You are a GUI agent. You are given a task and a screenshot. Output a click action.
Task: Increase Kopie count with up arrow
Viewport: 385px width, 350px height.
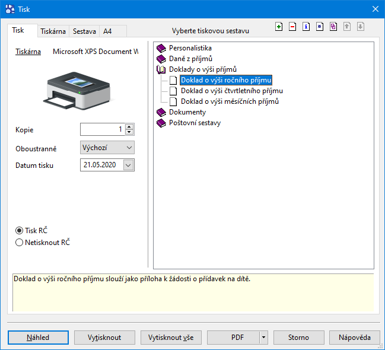(129, 126)
